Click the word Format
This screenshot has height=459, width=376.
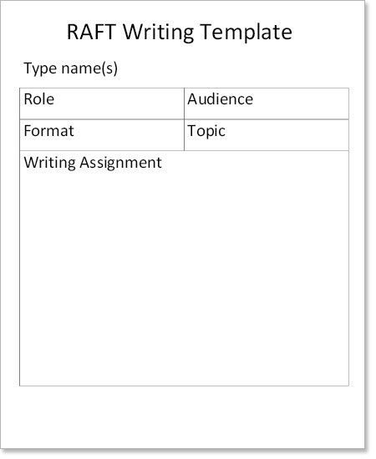(48, 131)
